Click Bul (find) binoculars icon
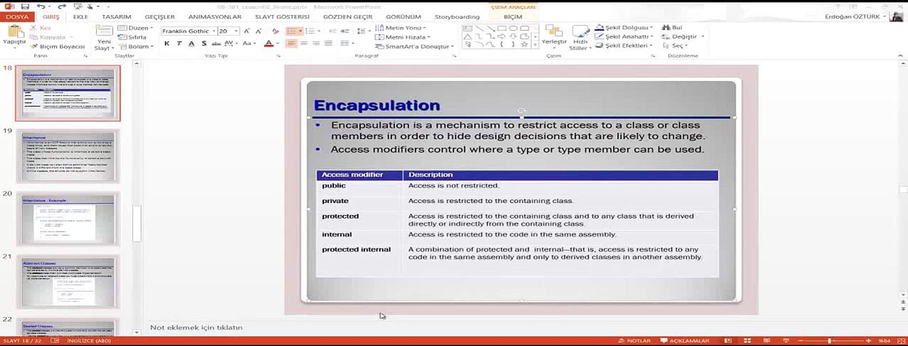 point(672,27)
